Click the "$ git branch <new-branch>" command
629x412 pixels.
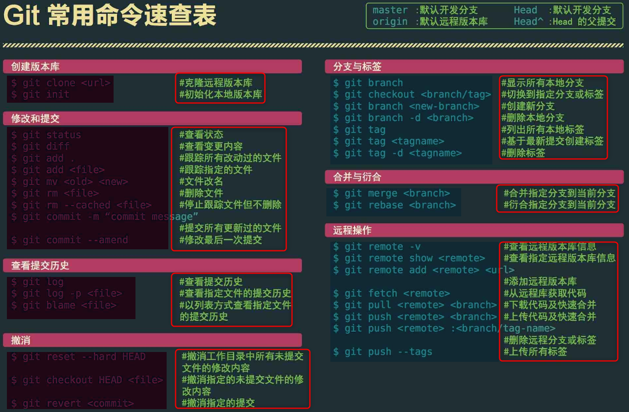pyautogui.click(x=406, y=106)
